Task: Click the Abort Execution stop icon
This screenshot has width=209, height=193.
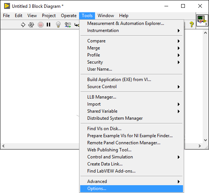Action: click(x=40, y=25)
